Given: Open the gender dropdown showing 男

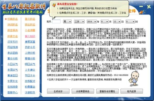Looking at the screenshot, I should click(x=67, y=21).
